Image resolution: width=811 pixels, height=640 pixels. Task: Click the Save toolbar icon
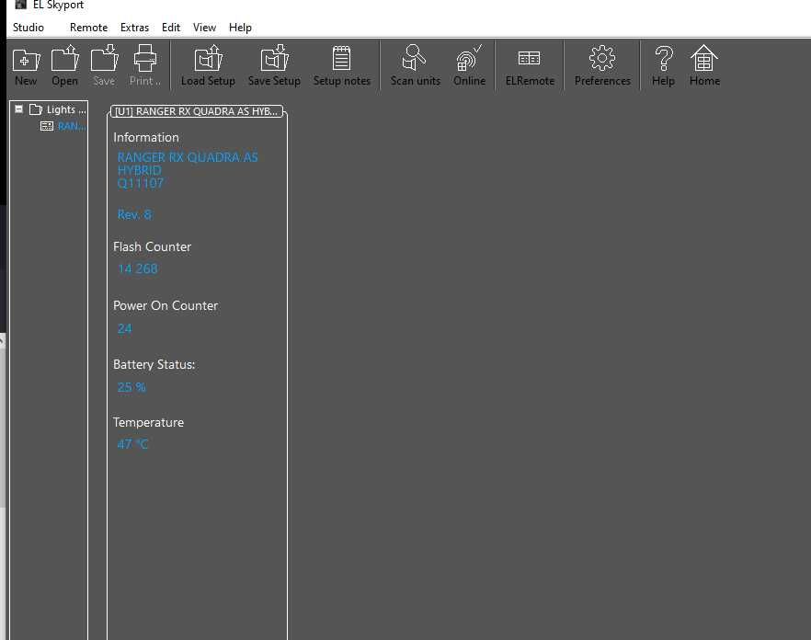coord(104,65)
